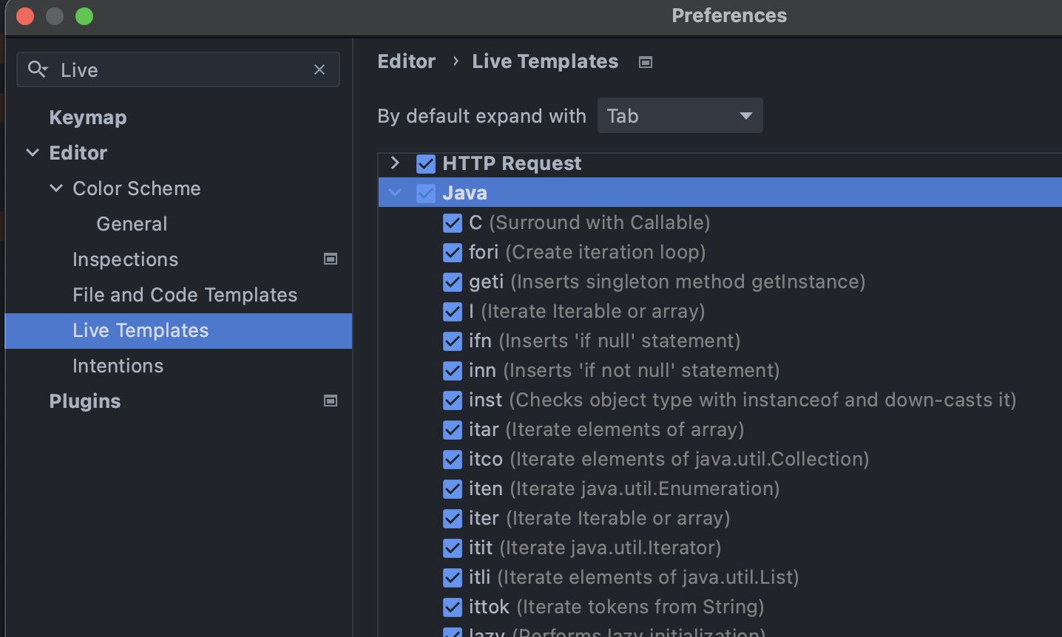1062x637 pixels.
Task: Toggle the Java group checkbox
Action: point(426,194)
